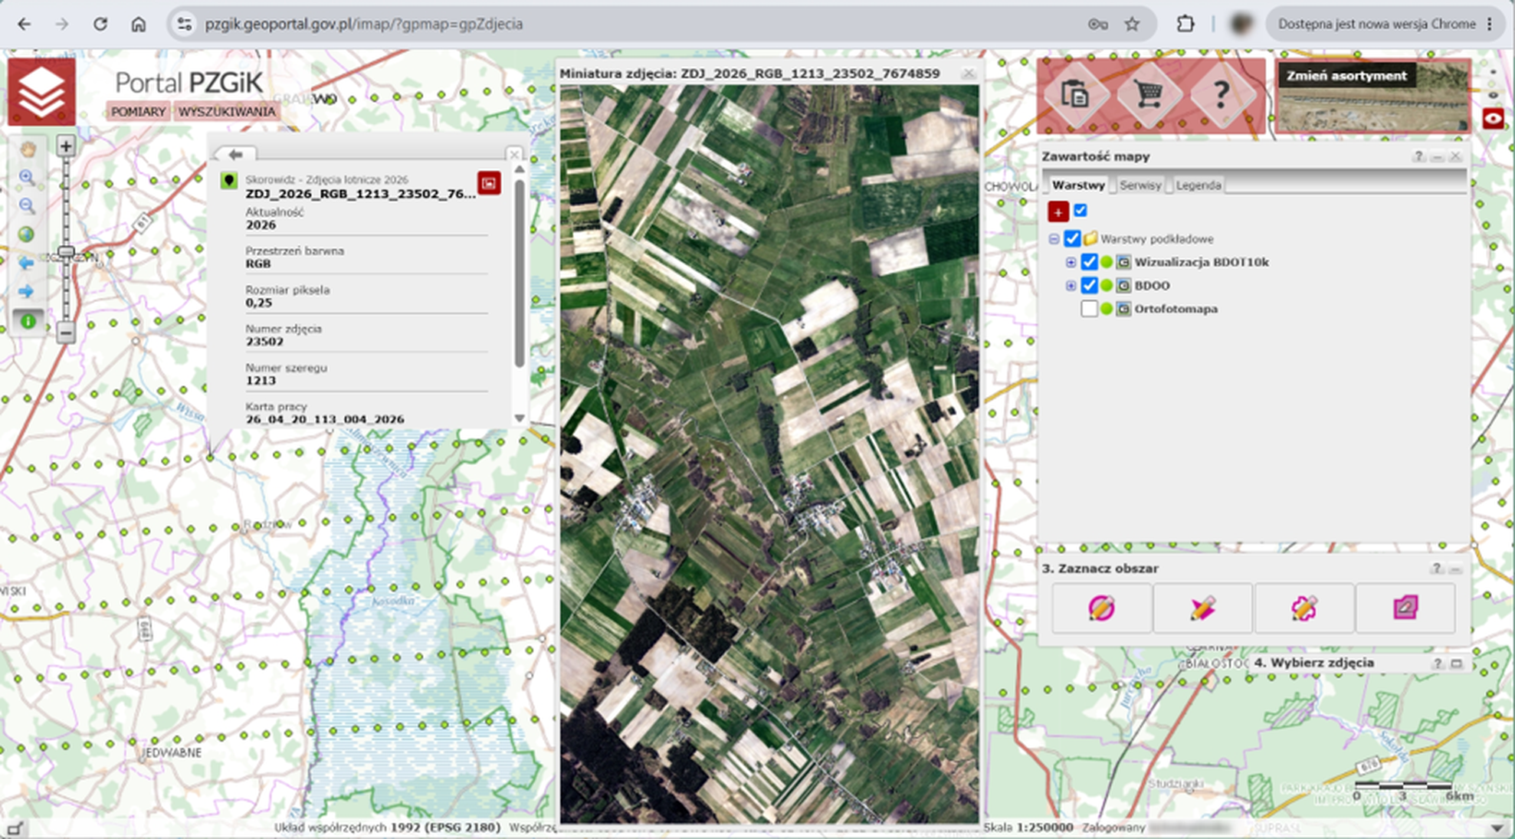Toggle the red eye visibility button
This screenshot has height=839, width=1515.
tap(1493, 119)
